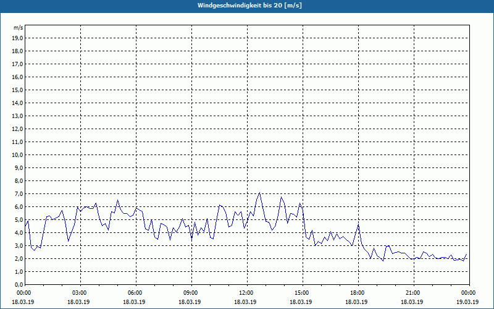This screenshot has height=309, width=494.
Task: Click the '9,0' y-axis label
Action: click(x=19, y=167)
